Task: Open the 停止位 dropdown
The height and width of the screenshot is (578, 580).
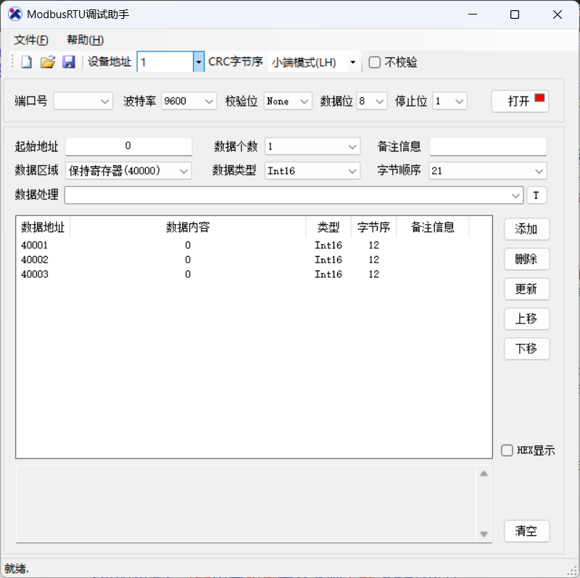Action: tap(449, 101)
